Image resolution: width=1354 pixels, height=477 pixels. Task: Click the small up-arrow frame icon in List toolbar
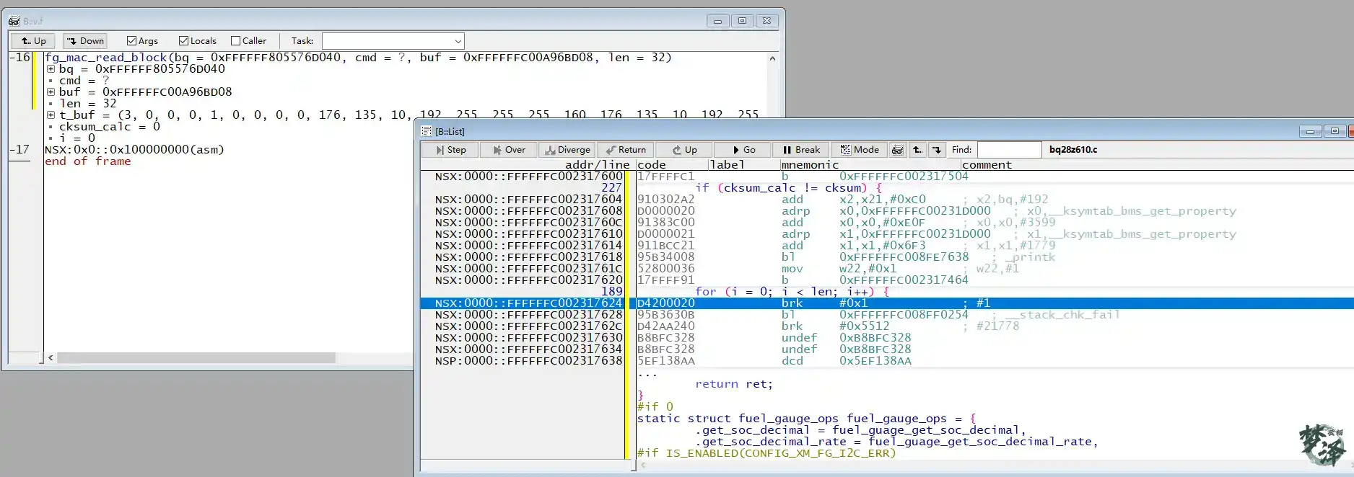click(917, 150)
